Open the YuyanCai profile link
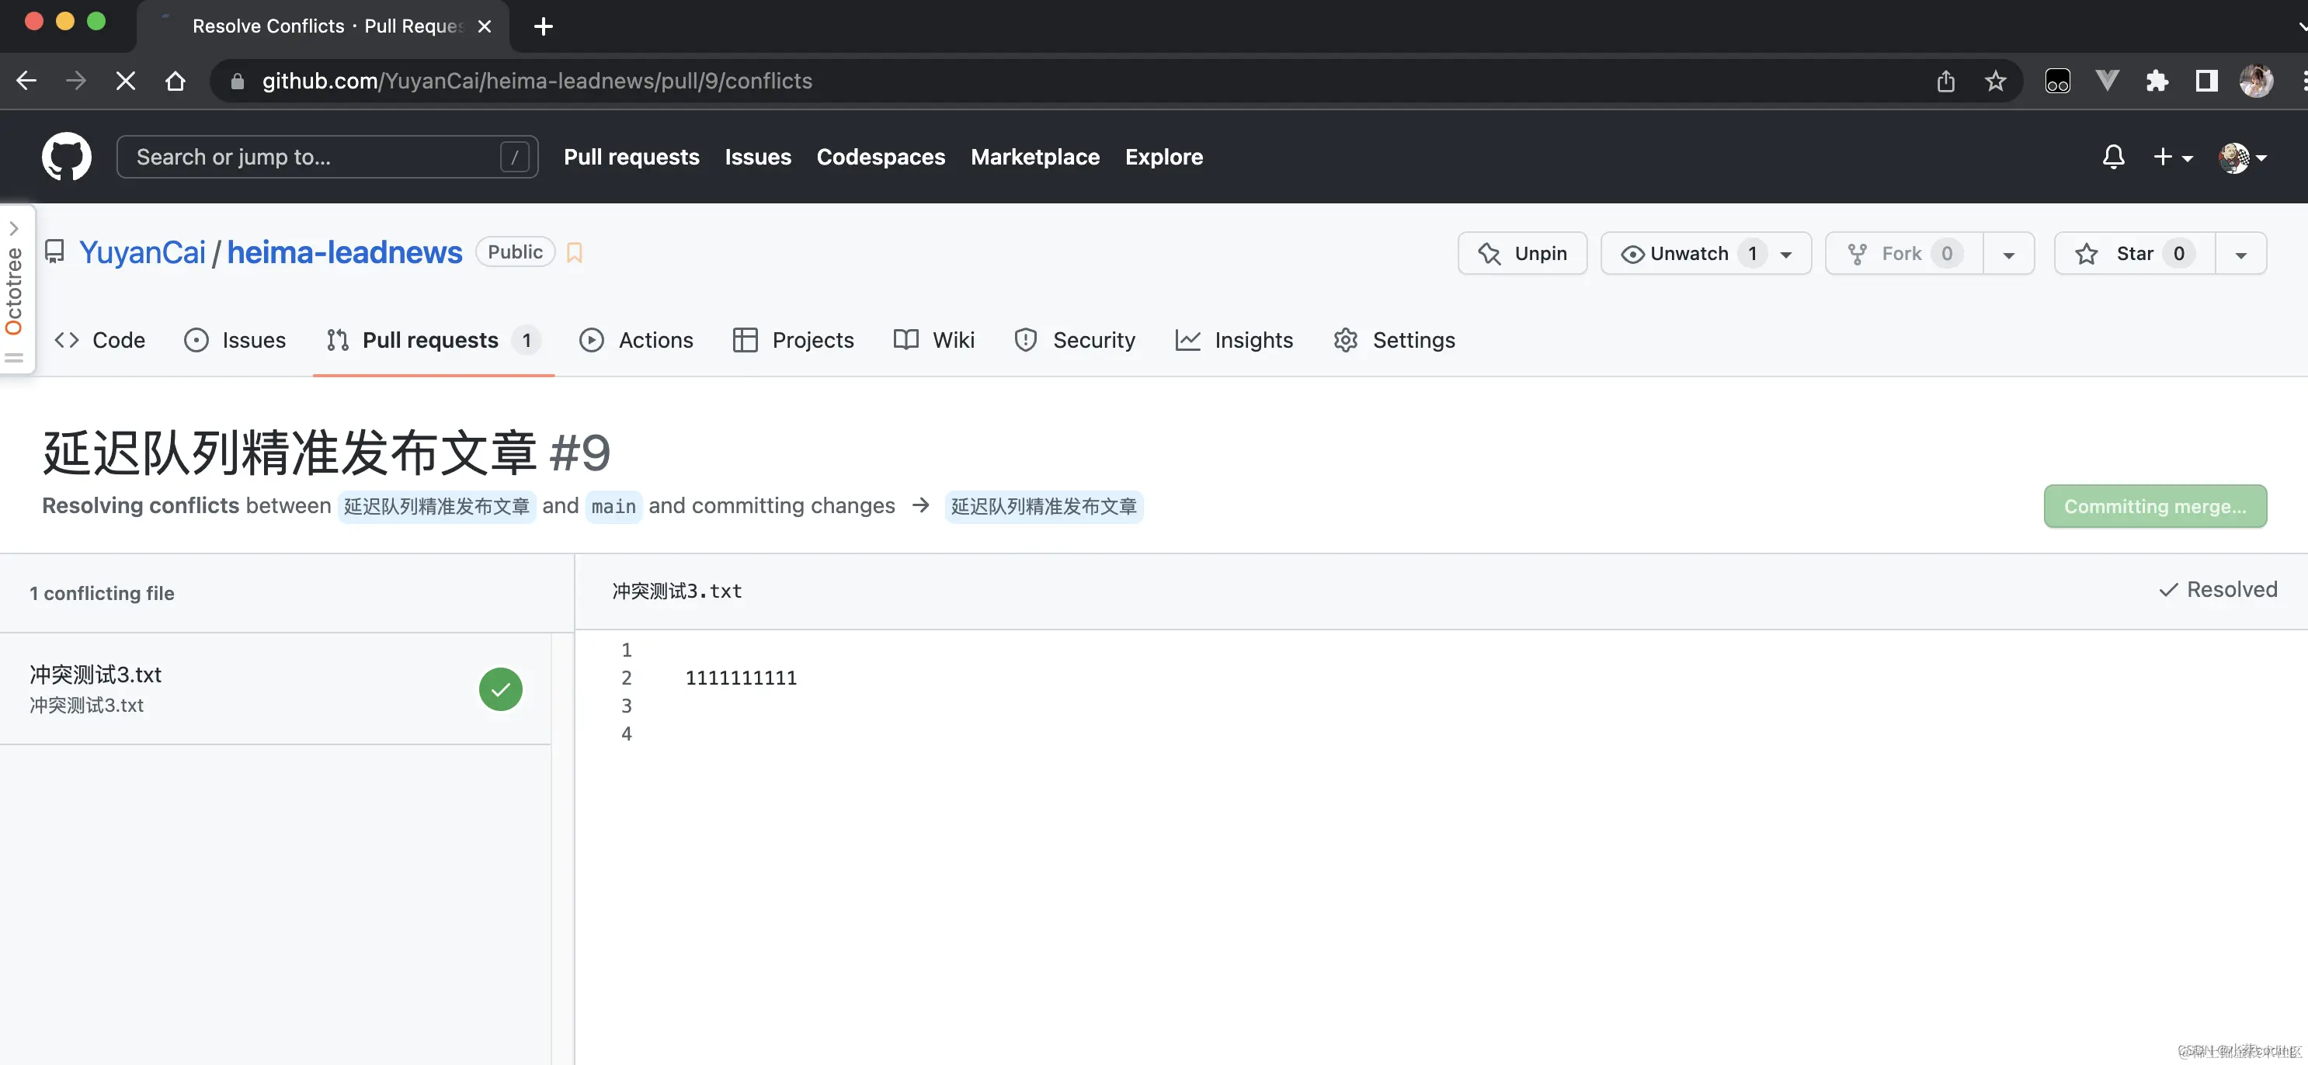2308x1065 pixels. coord(142,252)
